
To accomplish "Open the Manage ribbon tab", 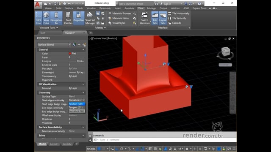I will [152, 8].
